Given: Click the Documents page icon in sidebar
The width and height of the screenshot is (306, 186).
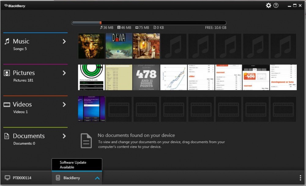Looking at the screenshot, I should pyautogui.click(x=7, y=136).
